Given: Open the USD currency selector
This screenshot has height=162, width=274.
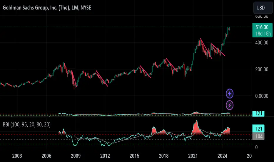Looking at the screenshot, I should coord(263,8).
